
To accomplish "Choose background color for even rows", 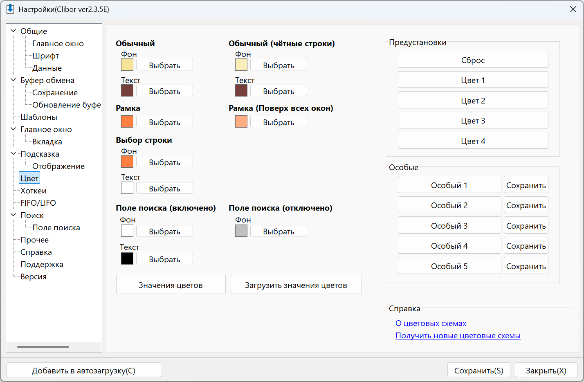I will 279,65.
